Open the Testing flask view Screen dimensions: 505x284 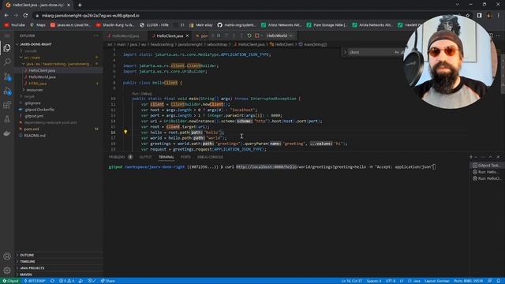click(7, 119)
